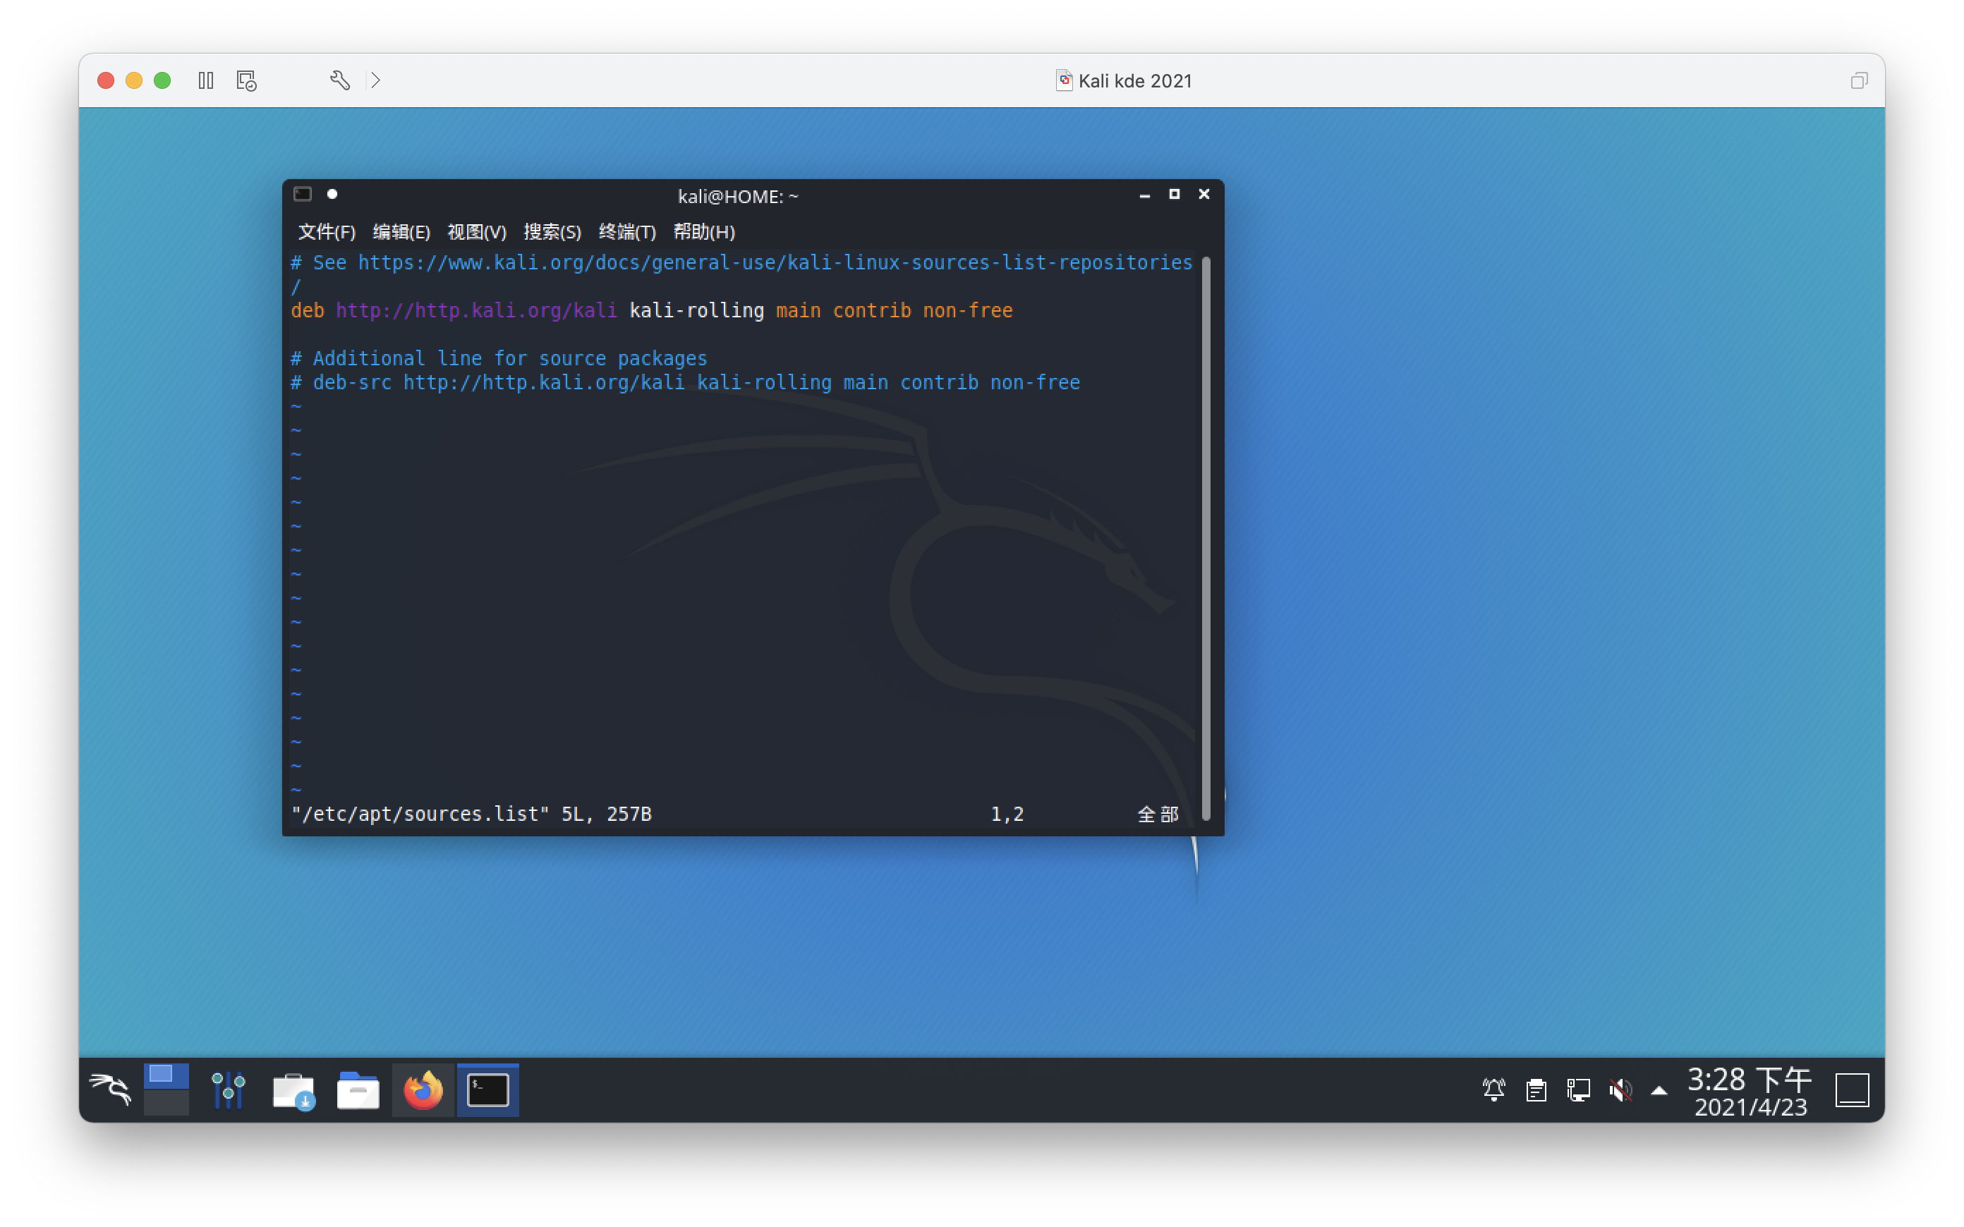Open the 编辑(E) menu
Viewport: 1964px width, 1227px height.
[x=401, y=232]
